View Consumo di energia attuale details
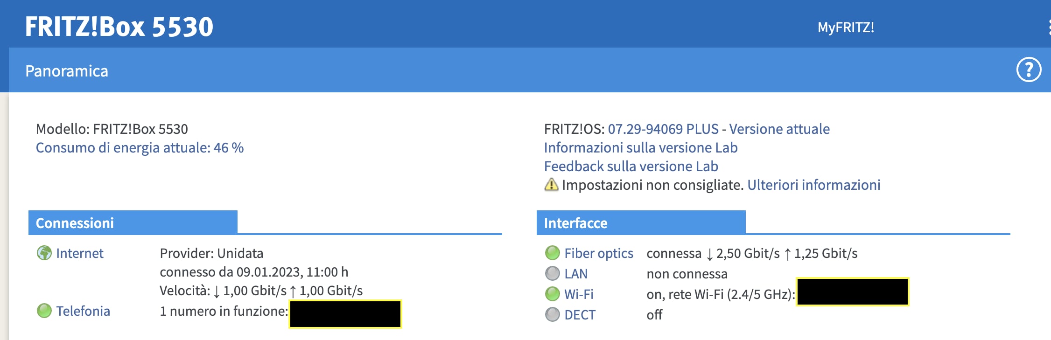This screenshot has width=1051, height=340. pyautogui.click(x=140, y=147)
